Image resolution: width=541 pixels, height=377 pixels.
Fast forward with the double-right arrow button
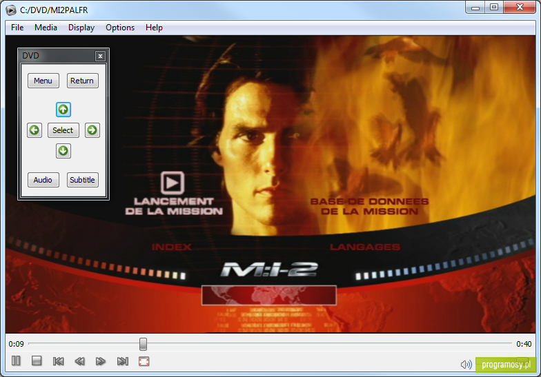pyautogui.click(x=101, y=361)
